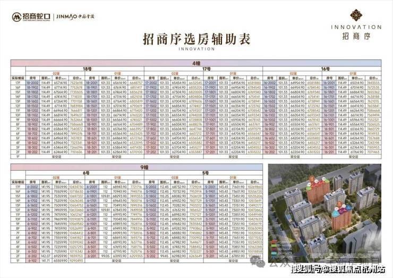393x278 pixels.
Task: Click unit price 68732.90 for room 5-2002
Action: click(179, 187)
